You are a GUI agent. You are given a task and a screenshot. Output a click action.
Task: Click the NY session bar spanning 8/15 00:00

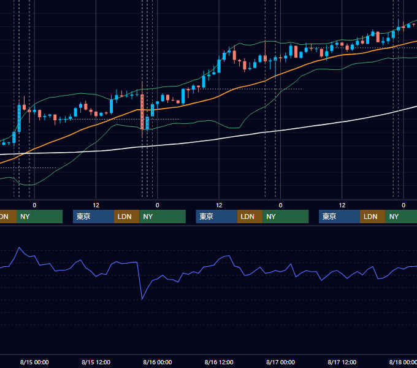click(40, 217)
